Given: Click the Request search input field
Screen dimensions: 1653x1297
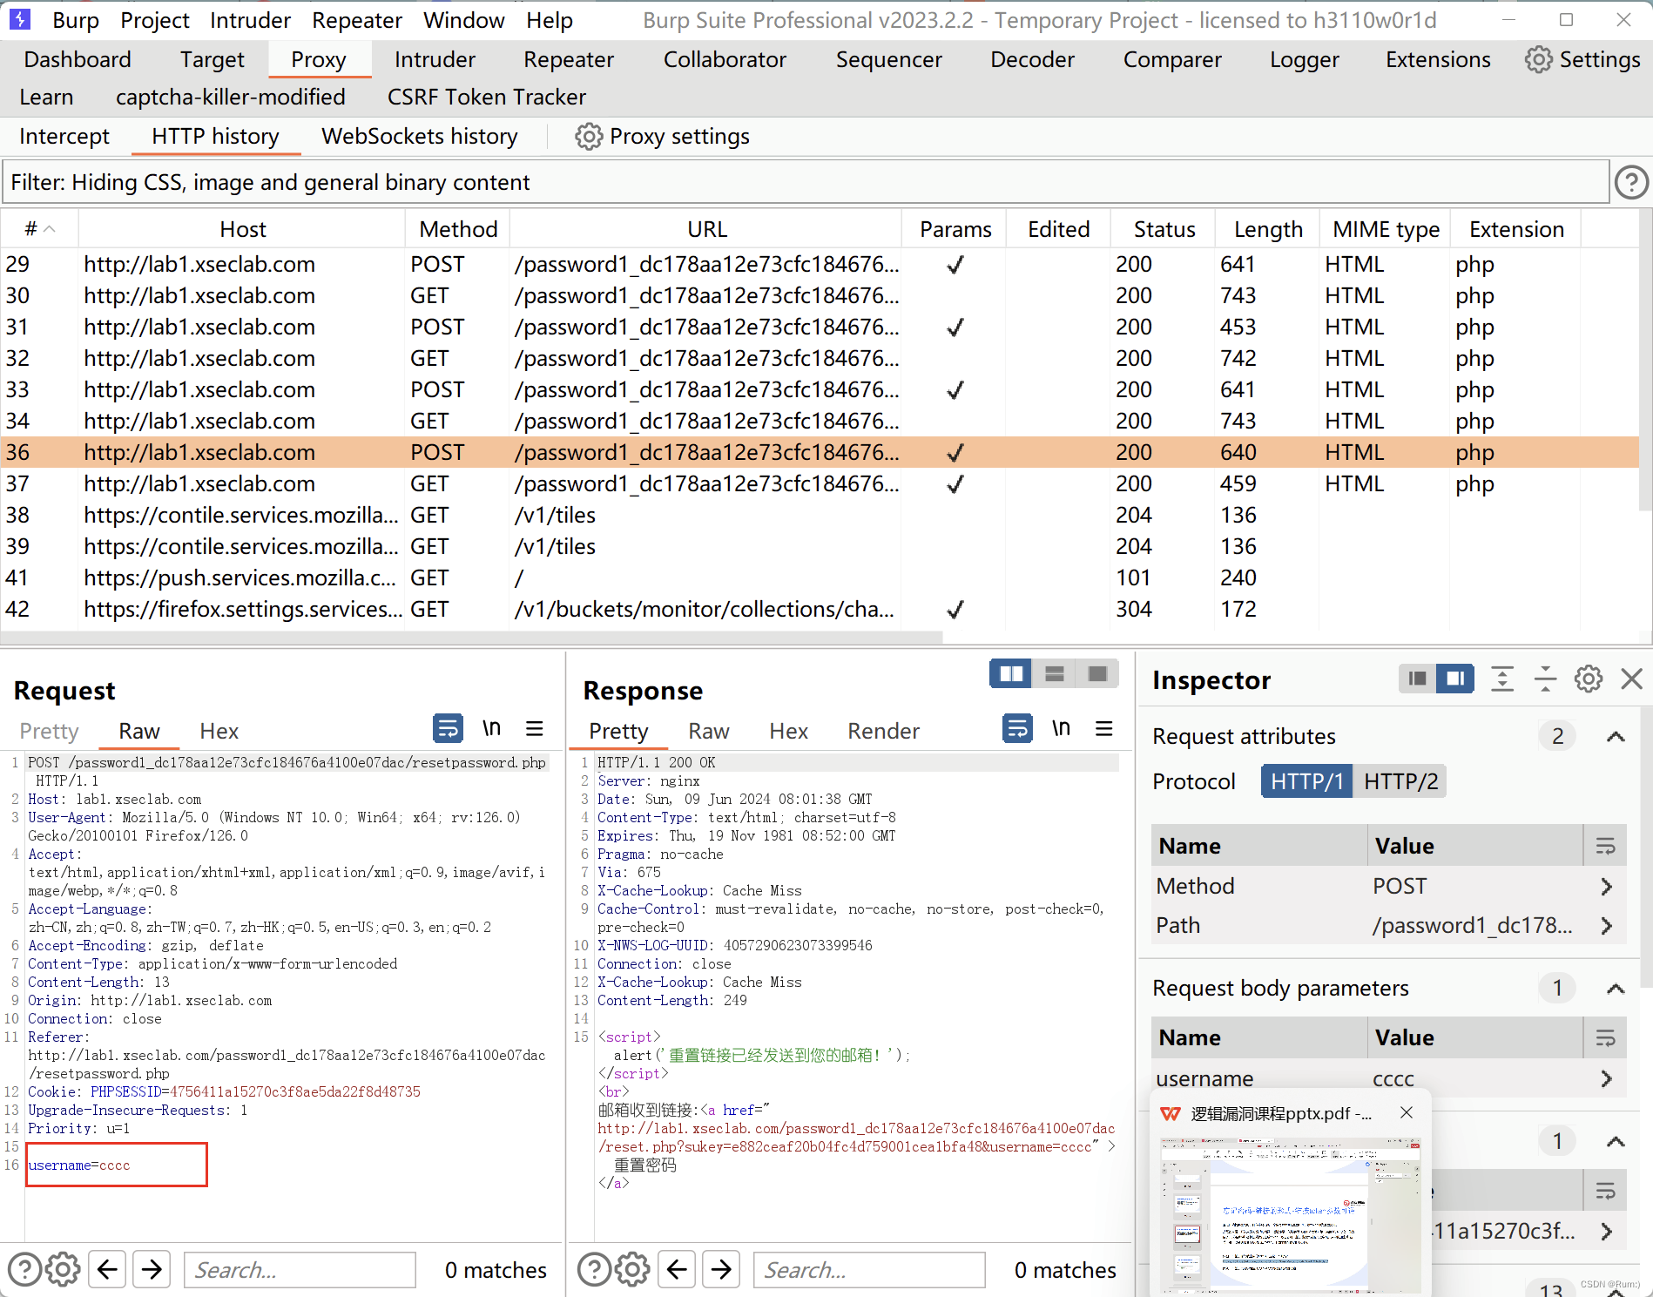Looking at the screenshot, I should click(x=300, y=1269).
